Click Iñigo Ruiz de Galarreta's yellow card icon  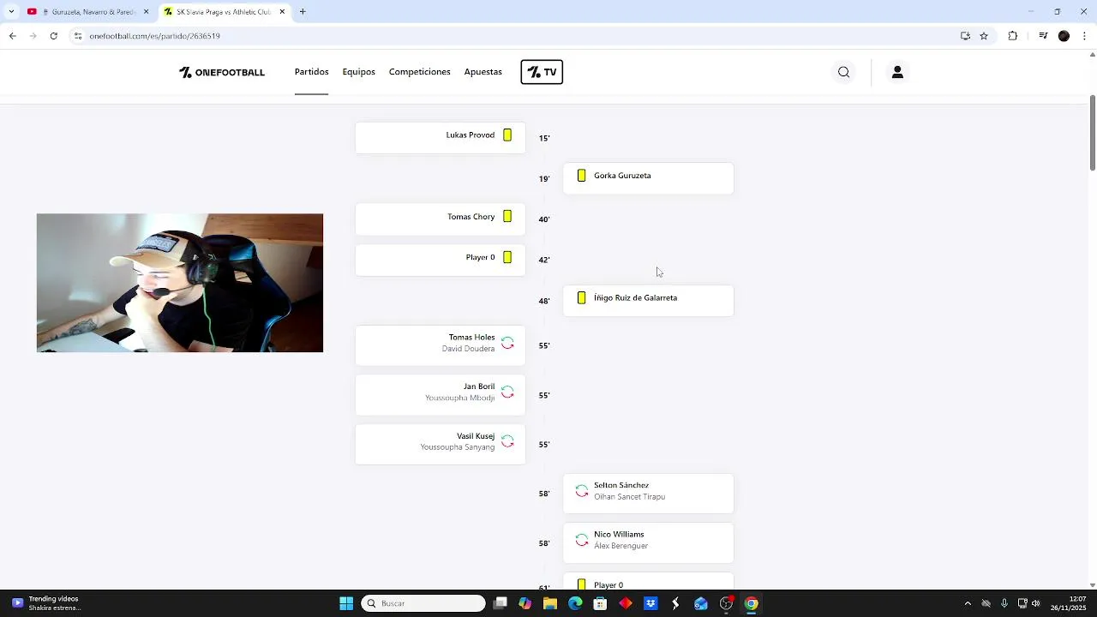click(x=582, y=298)
